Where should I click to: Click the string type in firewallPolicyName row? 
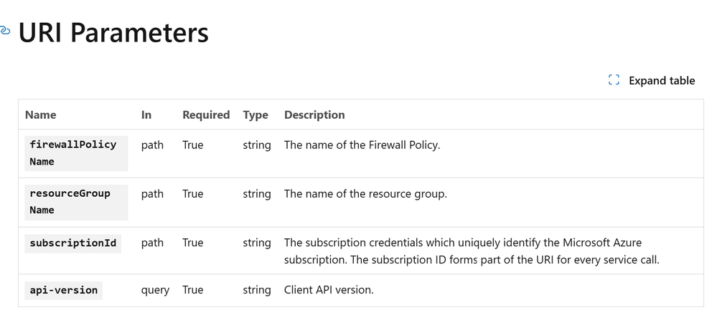pos(257,145)
